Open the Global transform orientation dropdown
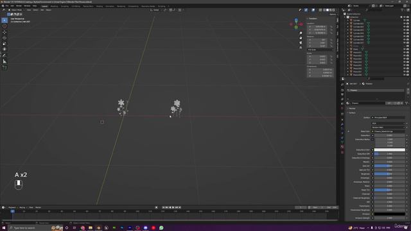 (155, 10)
